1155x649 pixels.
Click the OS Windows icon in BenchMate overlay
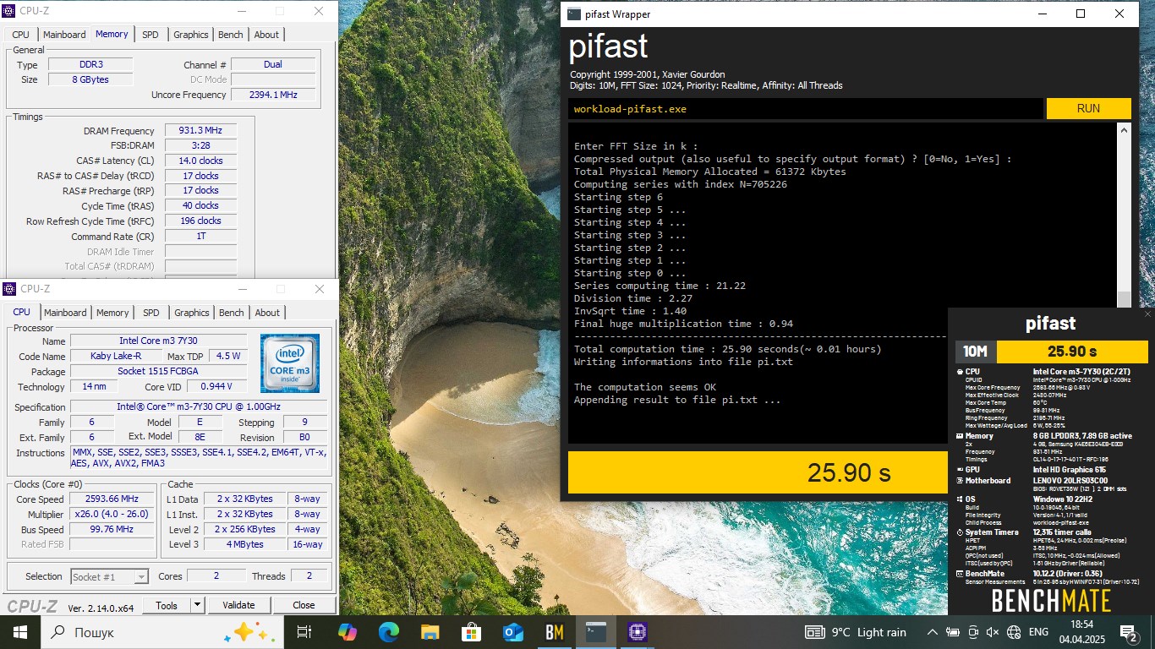coord(960,499)
